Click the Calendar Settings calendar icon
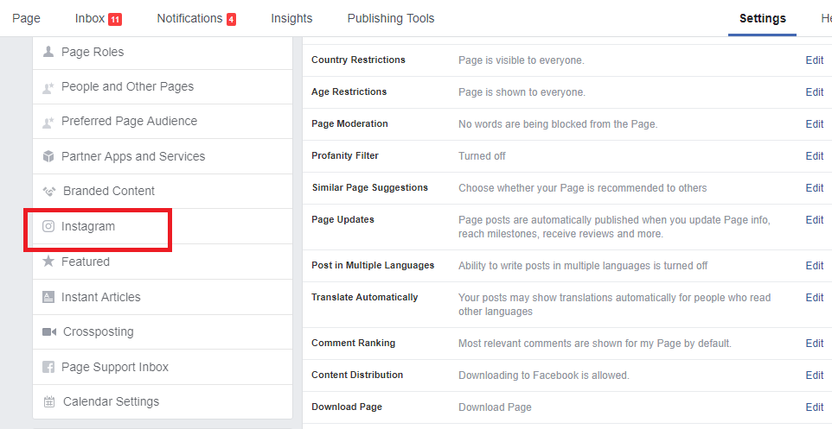Viewport: 832px width, 429px height. click(x=48, y=401)
